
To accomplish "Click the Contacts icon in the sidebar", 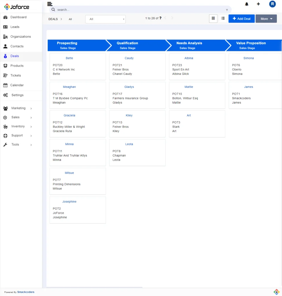I will 5,46.
